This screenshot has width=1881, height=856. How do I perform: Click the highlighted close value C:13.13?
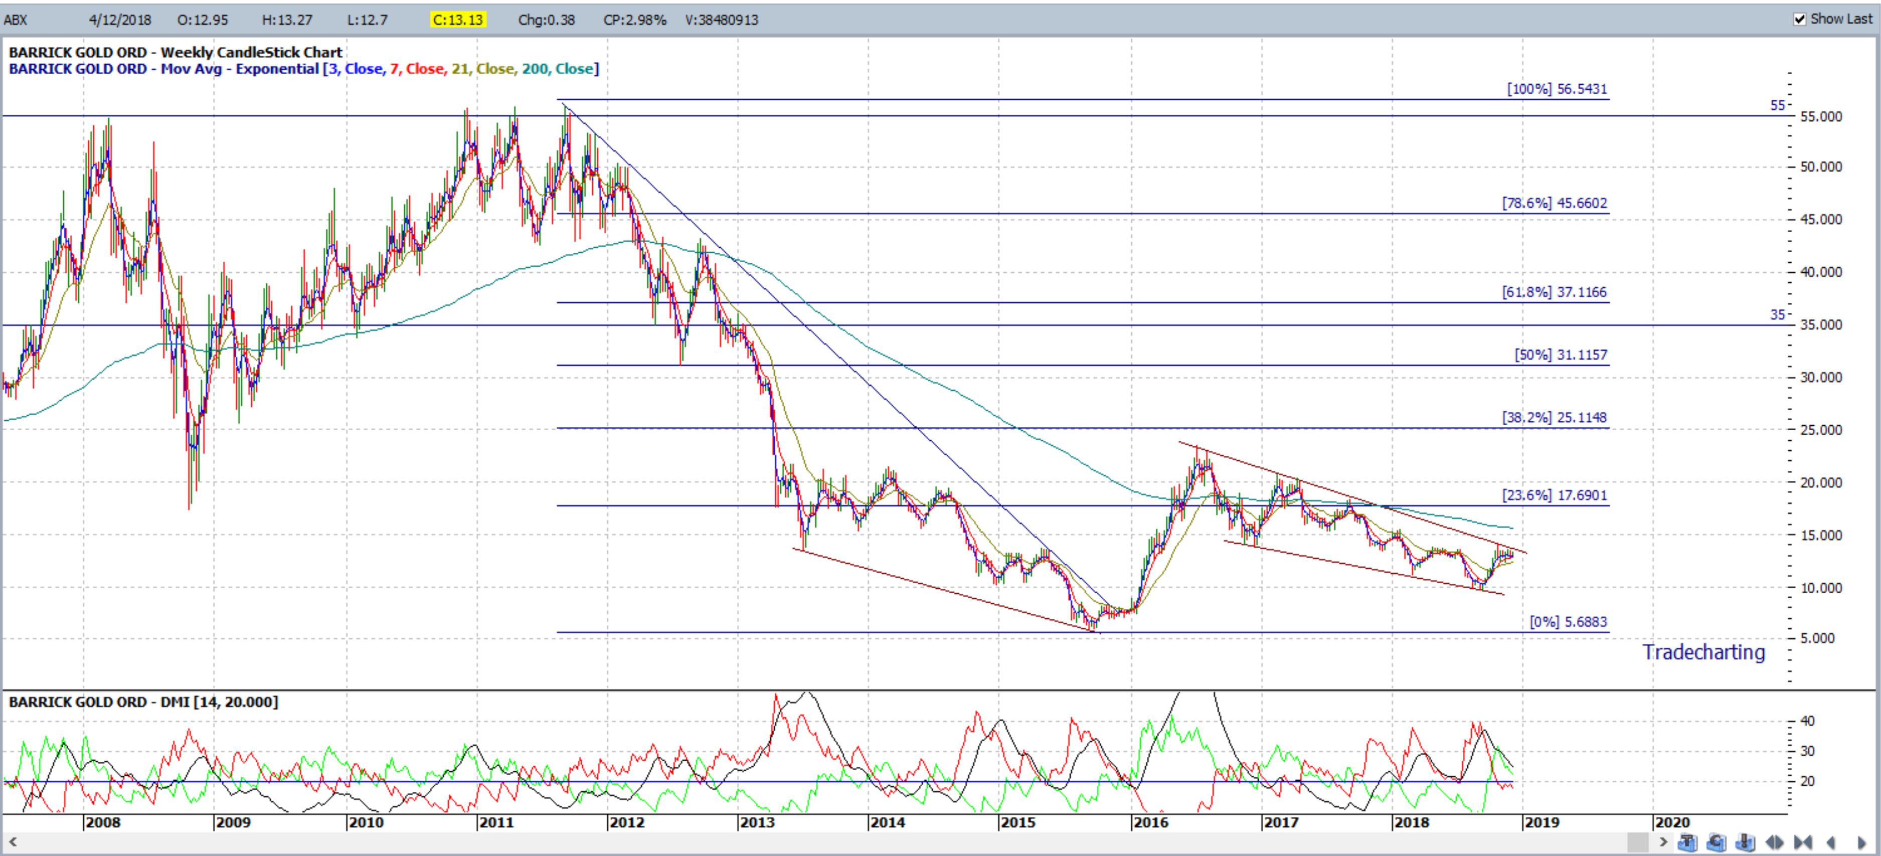pyautogui.click(x=458, y=20)
